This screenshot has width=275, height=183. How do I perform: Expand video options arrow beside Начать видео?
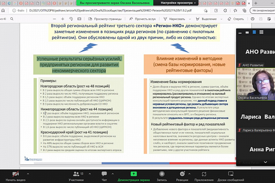point(28,174)
